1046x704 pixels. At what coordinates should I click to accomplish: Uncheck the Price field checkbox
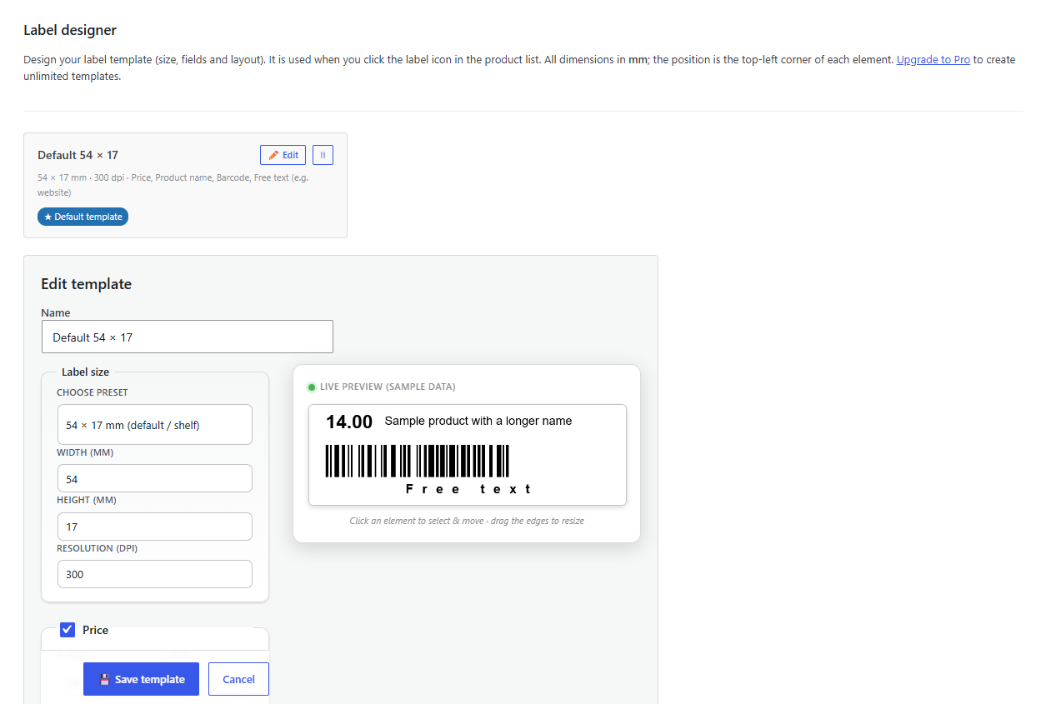[68, 630]
